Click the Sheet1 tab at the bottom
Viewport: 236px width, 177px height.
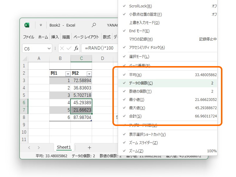[63, 147]
